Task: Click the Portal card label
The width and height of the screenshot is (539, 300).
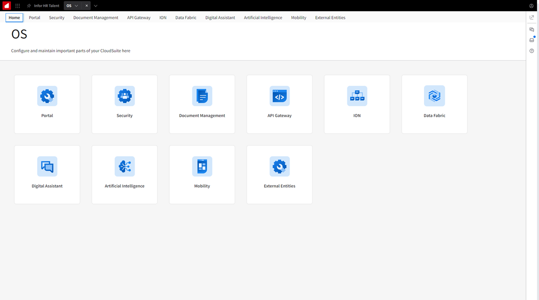Action: (x=47, y=115)
